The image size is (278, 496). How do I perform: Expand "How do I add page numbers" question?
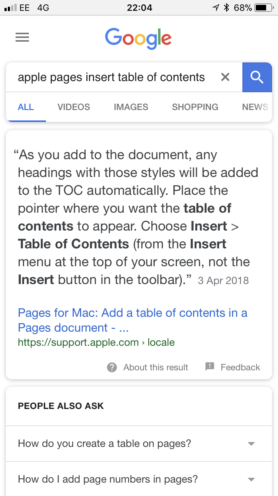[251, 479]
